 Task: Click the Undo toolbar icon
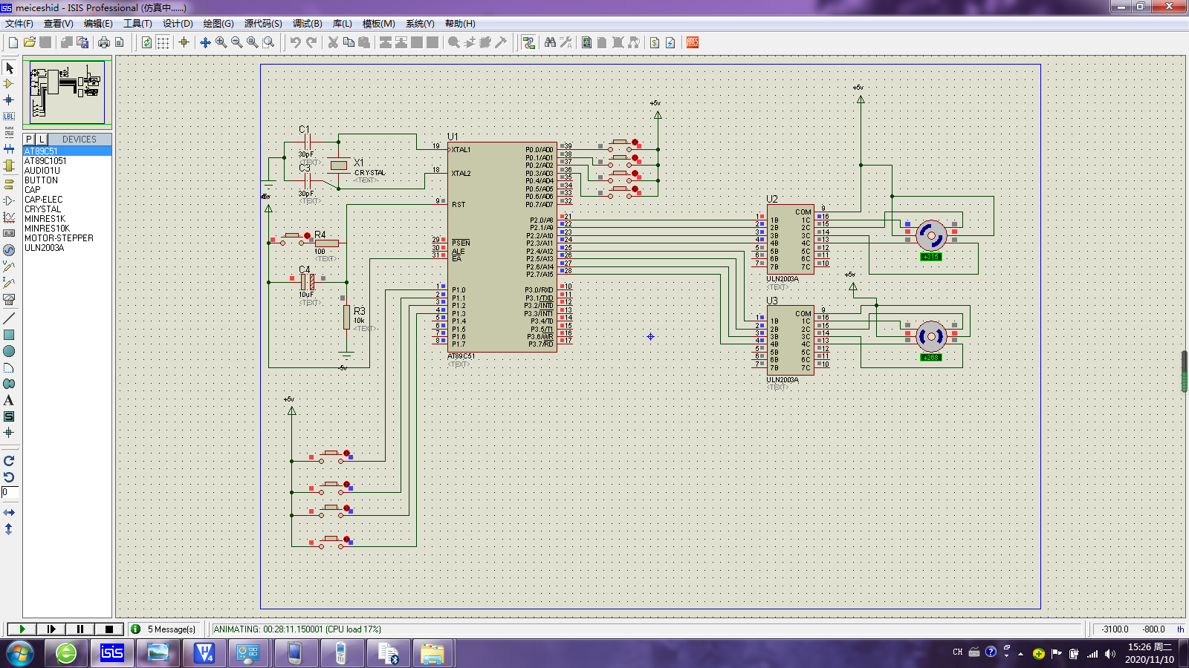(296, 42)
